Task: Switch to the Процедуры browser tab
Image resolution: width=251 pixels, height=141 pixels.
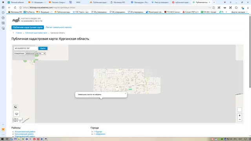Action: tap(139, 2)
